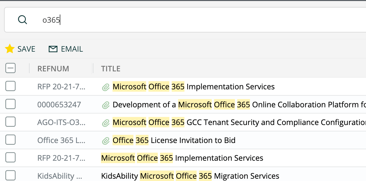
Task: Click the SAVE button label
Action: pyautogui.click(x=26, y=49)
